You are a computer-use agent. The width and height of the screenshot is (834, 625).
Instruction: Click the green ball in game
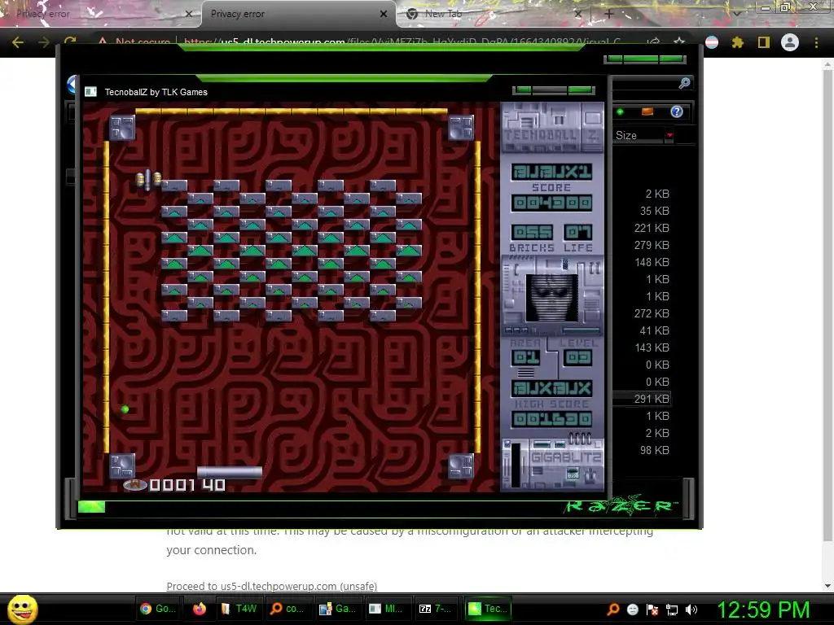pyautogui.click(x=125, y=409)
